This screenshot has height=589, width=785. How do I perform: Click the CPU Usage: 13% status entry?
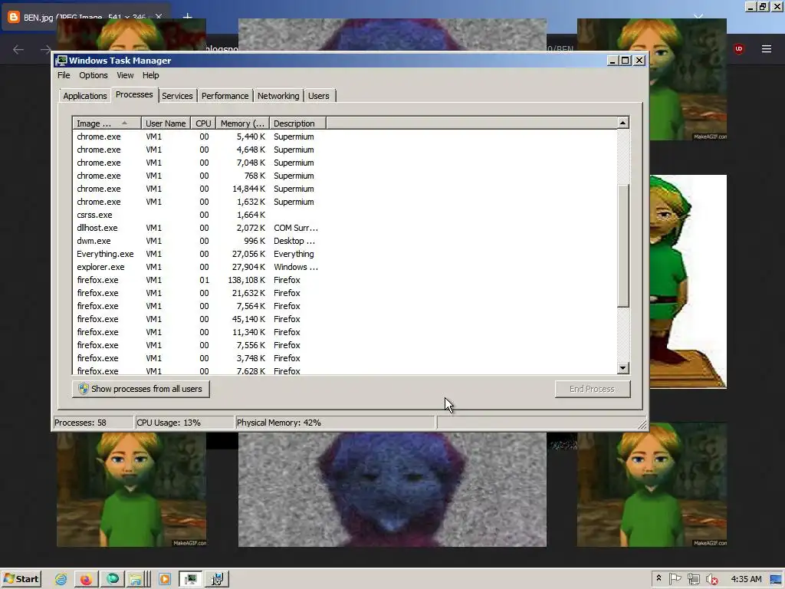tap(184, 423)
